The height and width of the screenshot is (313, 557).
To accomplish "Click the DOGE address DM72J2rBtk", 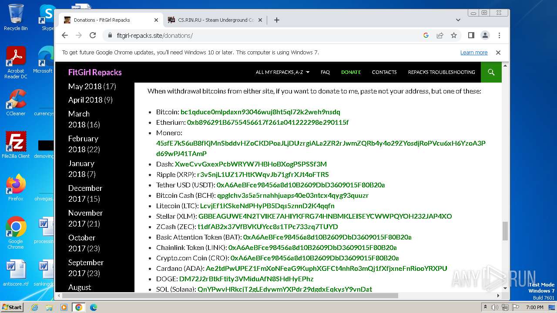I will point(246,279).
